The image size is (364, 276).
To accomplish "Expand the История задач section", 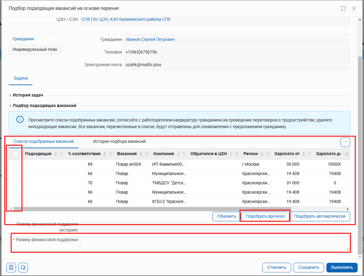I will coord(27,95).
